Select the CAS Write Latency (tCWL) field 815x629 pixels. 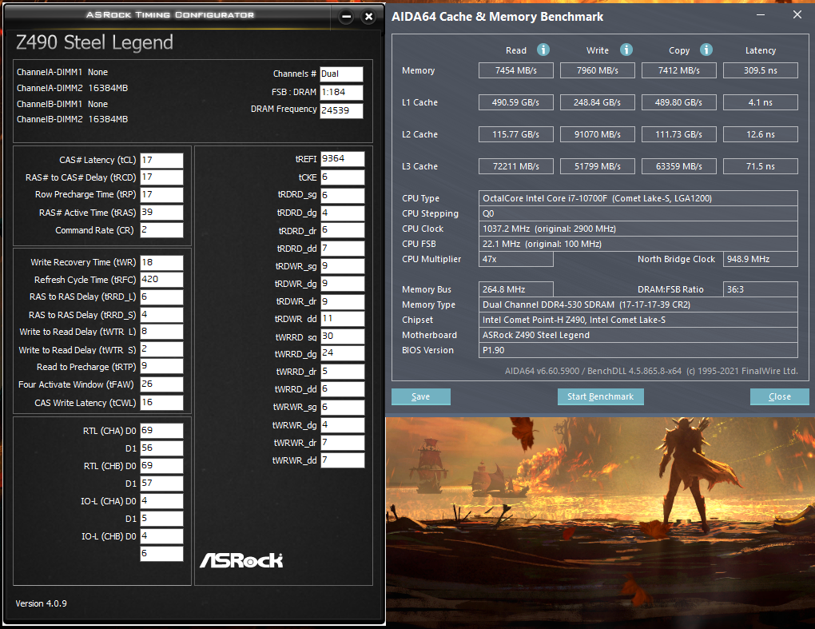161,402
